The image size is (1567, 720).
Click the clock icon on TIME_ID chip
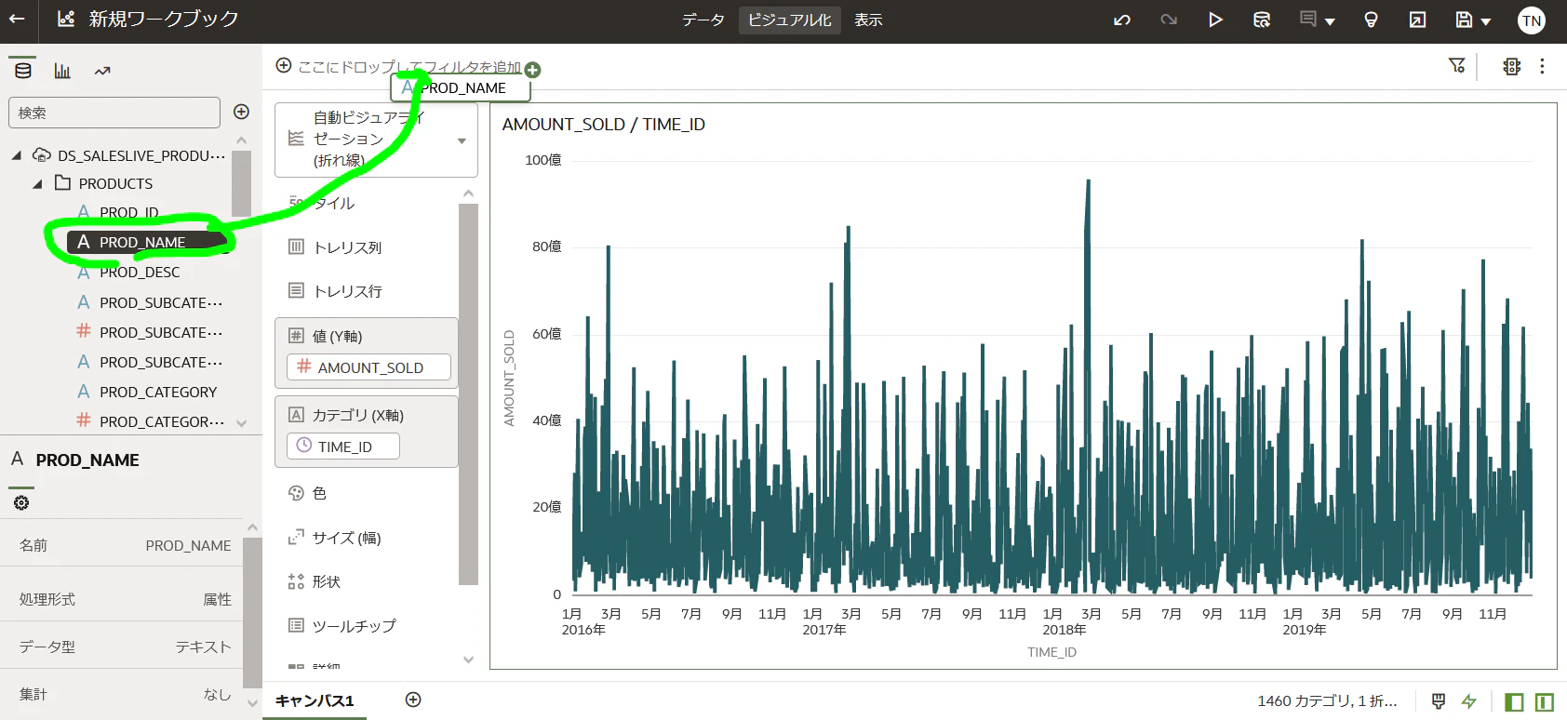[303, 446]
